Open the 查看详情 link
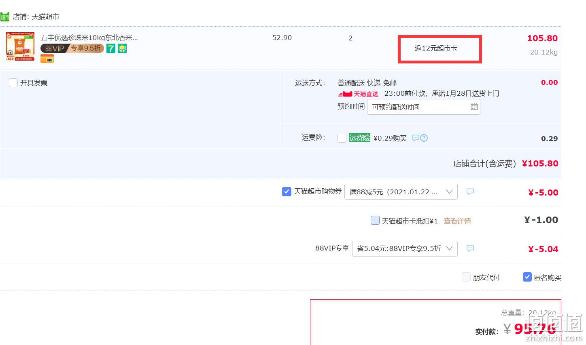Image resolution: width=586 pixels, height=345 pixels. (457, 221)
